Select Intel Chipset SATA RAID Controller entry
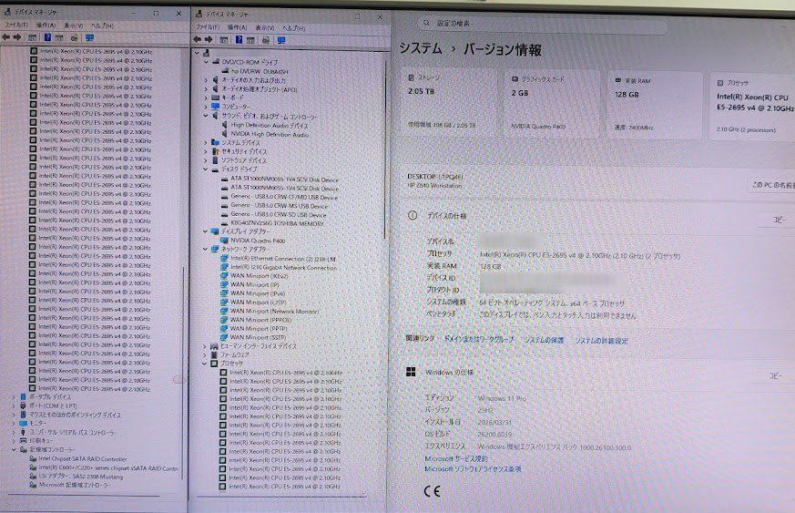Viewport: 795px width, 513px height. pyautogui.click(x=83, y=458)
